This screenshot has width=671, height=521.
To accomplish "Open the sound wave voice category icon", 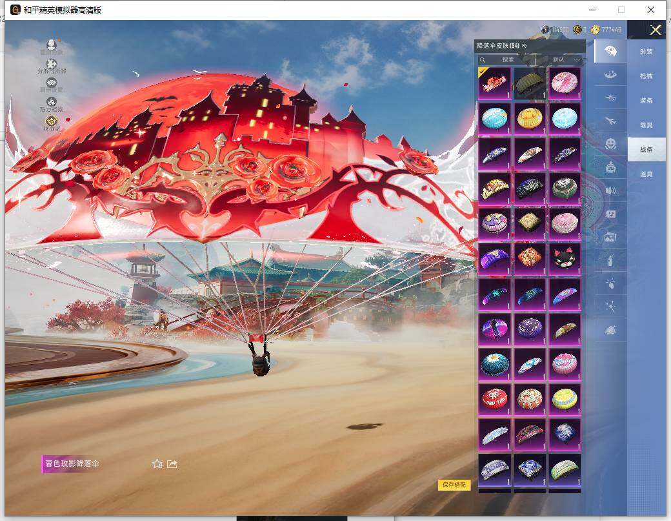I will (610, 190).
